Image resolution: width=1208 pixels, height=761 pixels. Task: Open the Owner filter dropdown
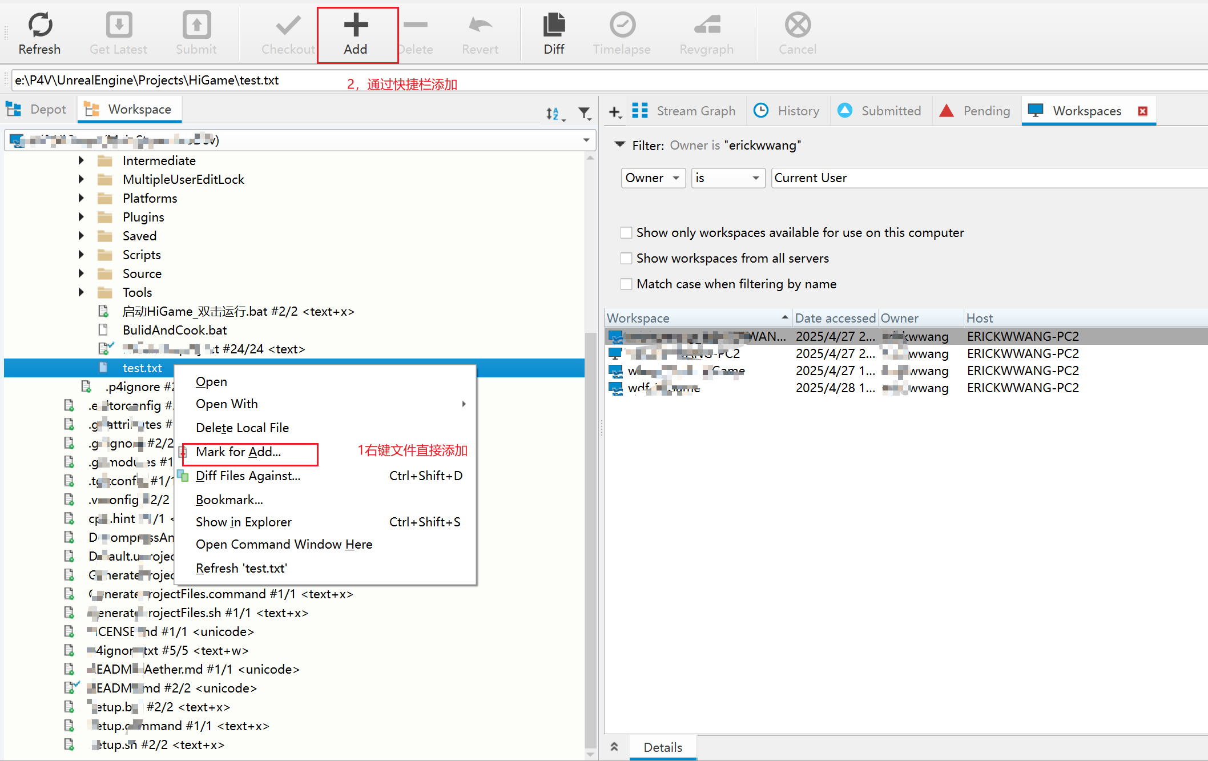[x=653, y=178]
